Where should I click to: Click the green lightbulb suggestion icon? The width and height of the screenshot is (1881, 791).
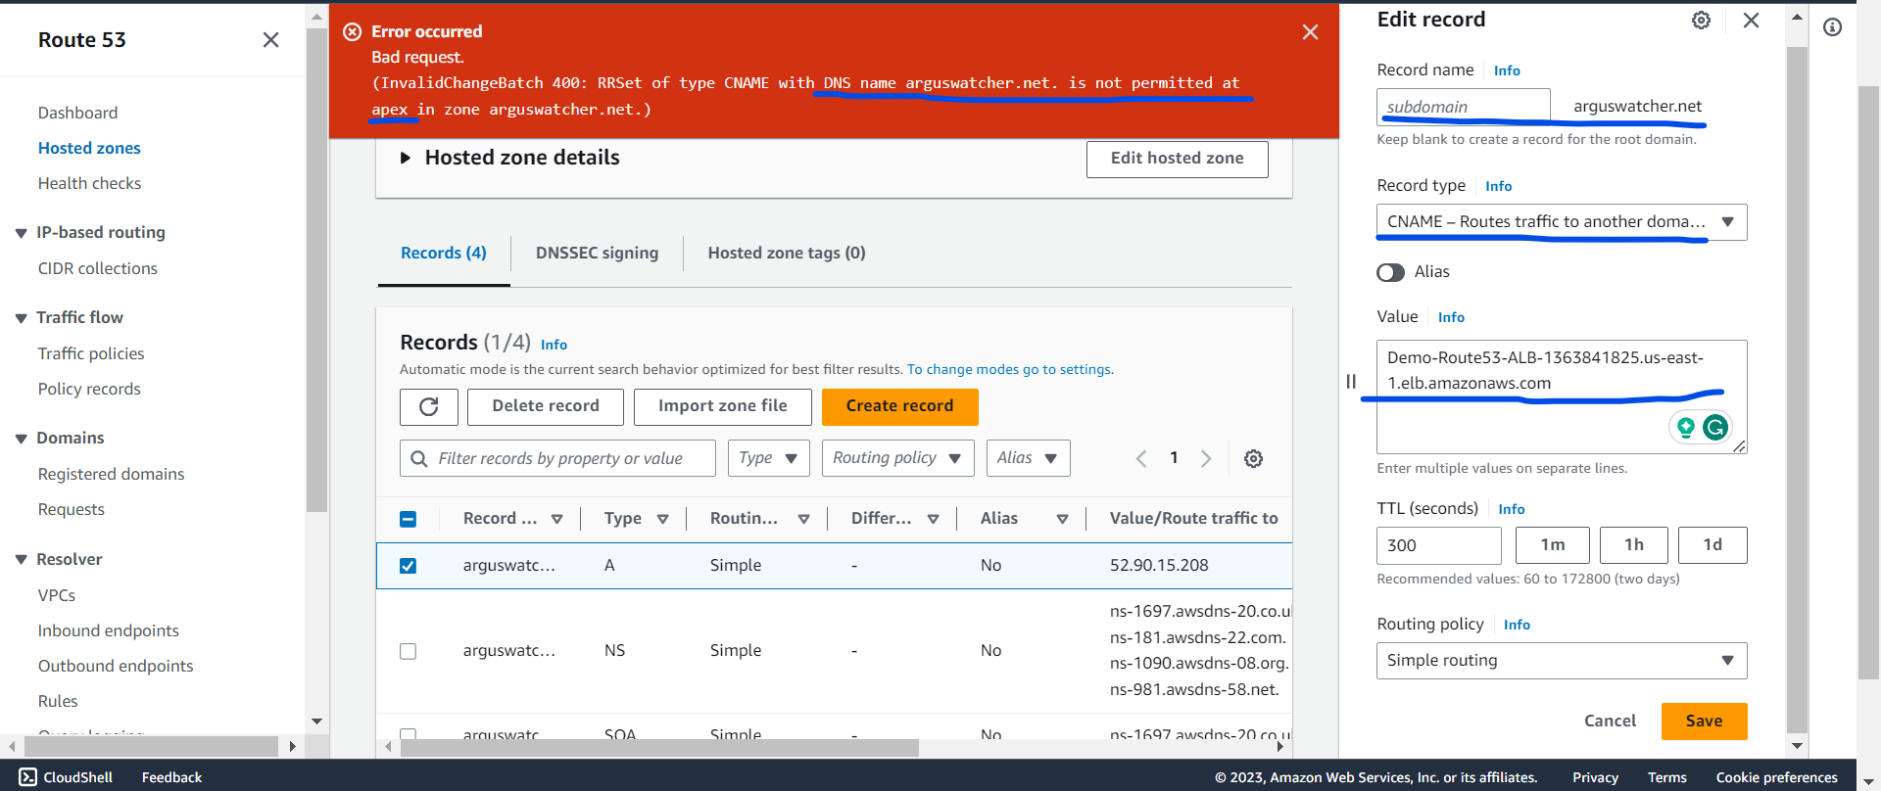coord(1685,427)
